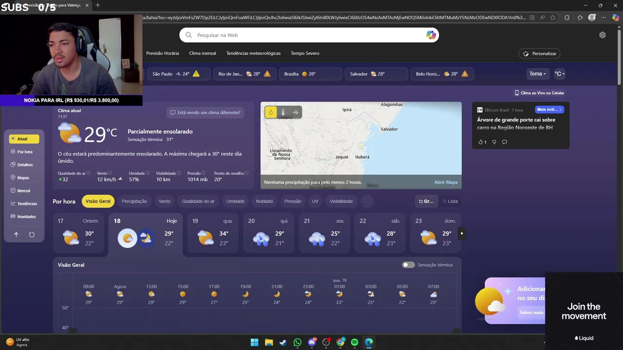The width and height of the screenshot is (623, 350).
Task: Open the Tema dropdown
Action: point(538,74)
